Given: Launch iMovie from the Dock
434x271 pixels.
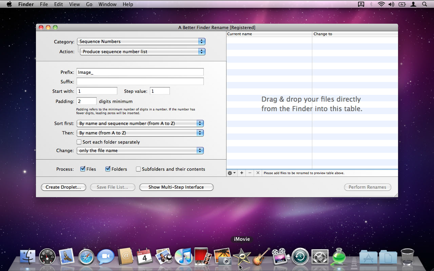Looking at the screenshot, I should [242, 256].
